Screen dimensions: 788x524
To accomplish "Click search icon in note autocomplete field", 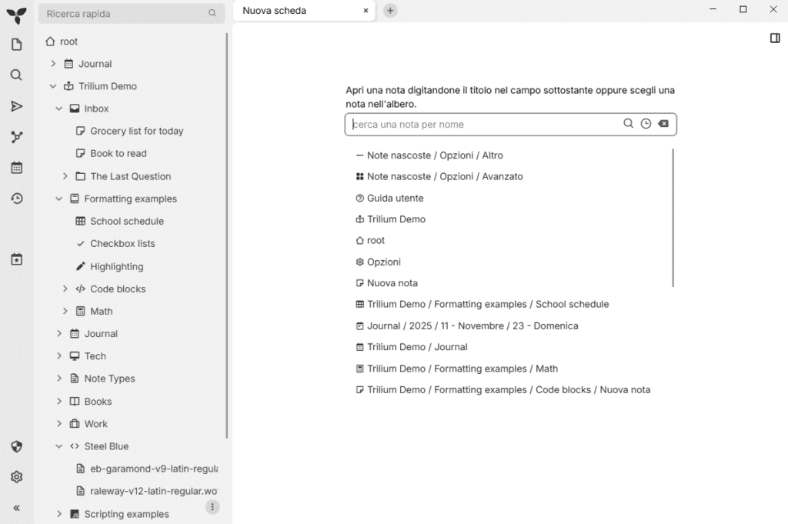I will click(x=628, y=124).
